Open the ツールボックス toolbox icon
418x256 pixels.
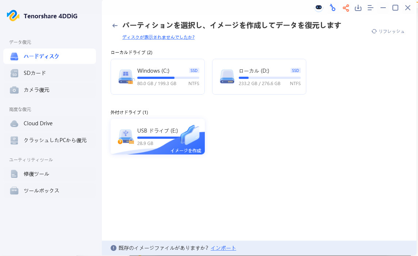tap(14, 190)
